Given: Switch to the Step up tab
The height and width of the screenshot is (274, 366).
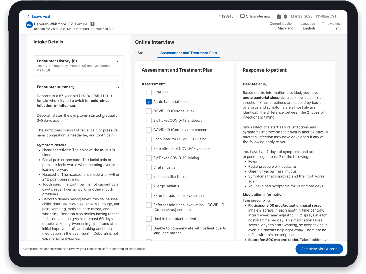Looking at the screenshot, I should 144,53.
